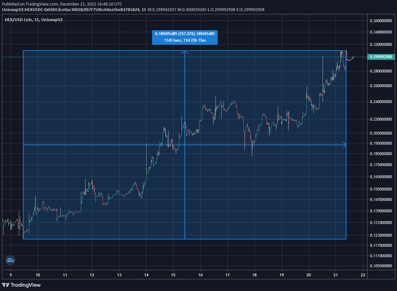Click the price axis label 0.280000000
The width and height of the screenshot is (397, 291).
click(381, 71)
